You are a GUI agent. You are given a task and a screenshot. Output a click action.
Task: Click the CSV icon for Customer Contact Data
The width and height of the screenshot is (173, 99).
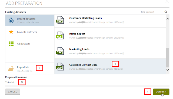coord(60,67)
